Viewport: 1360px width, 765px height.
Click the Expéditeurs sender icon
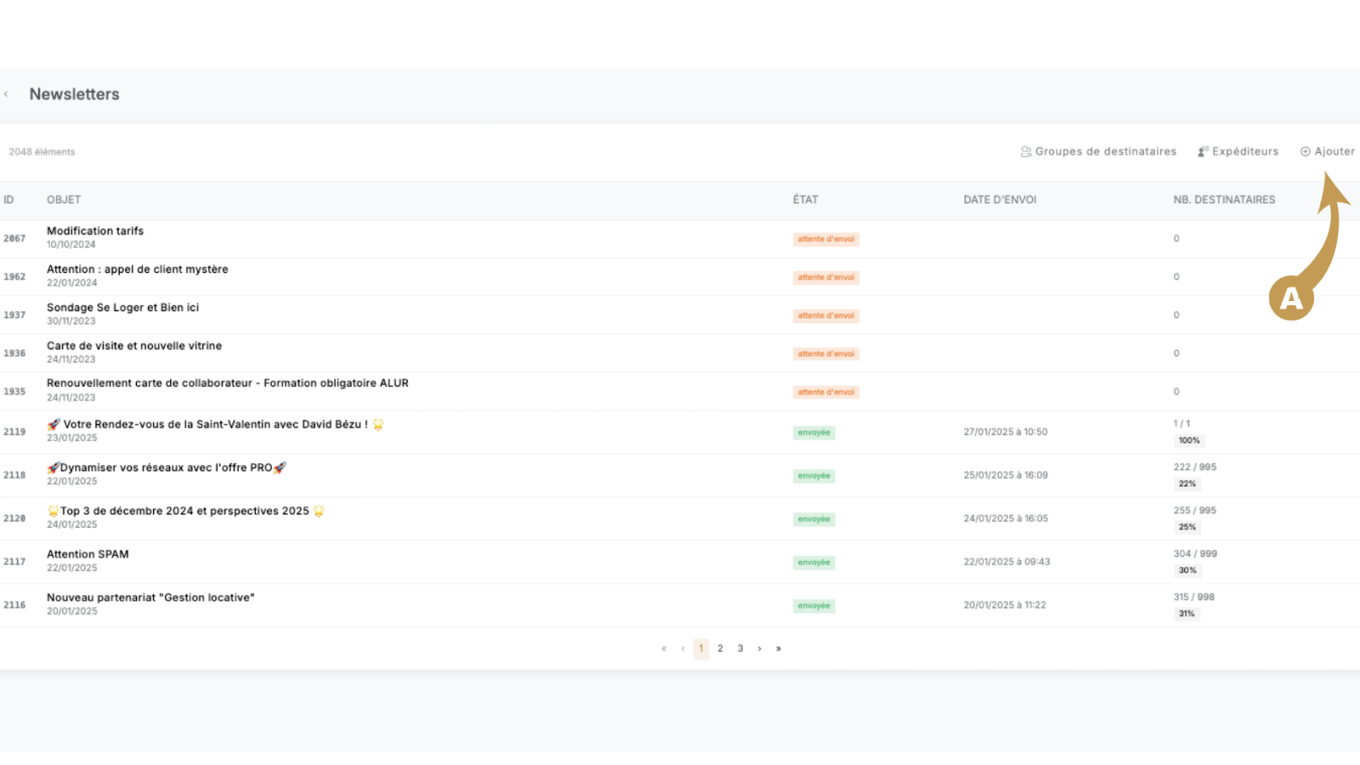point(1203,151)
